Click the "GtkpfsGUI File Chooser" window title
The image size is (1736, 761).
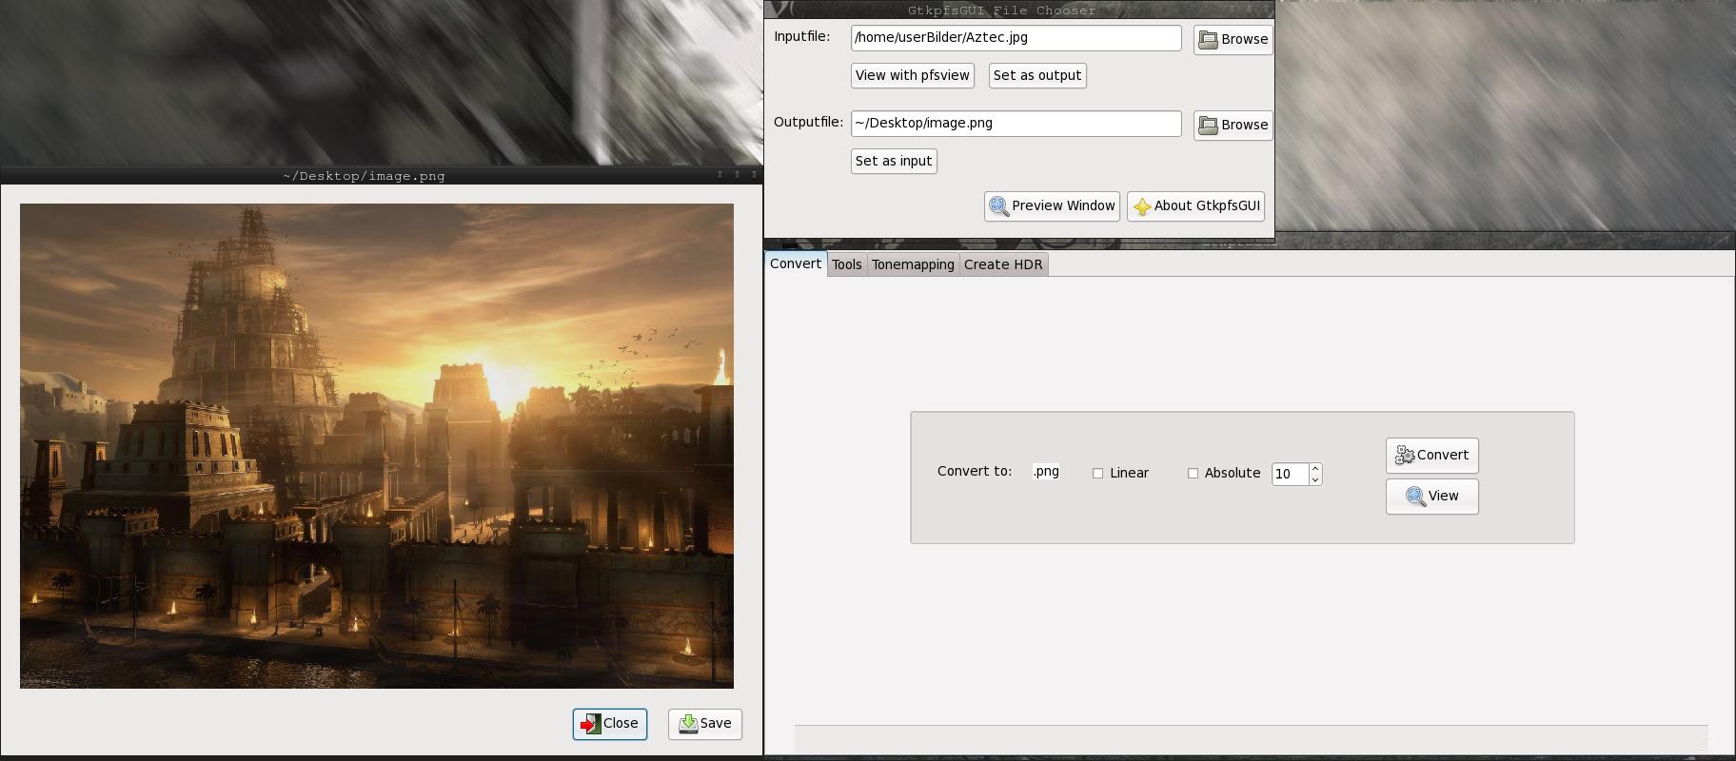click(1002, 10)
